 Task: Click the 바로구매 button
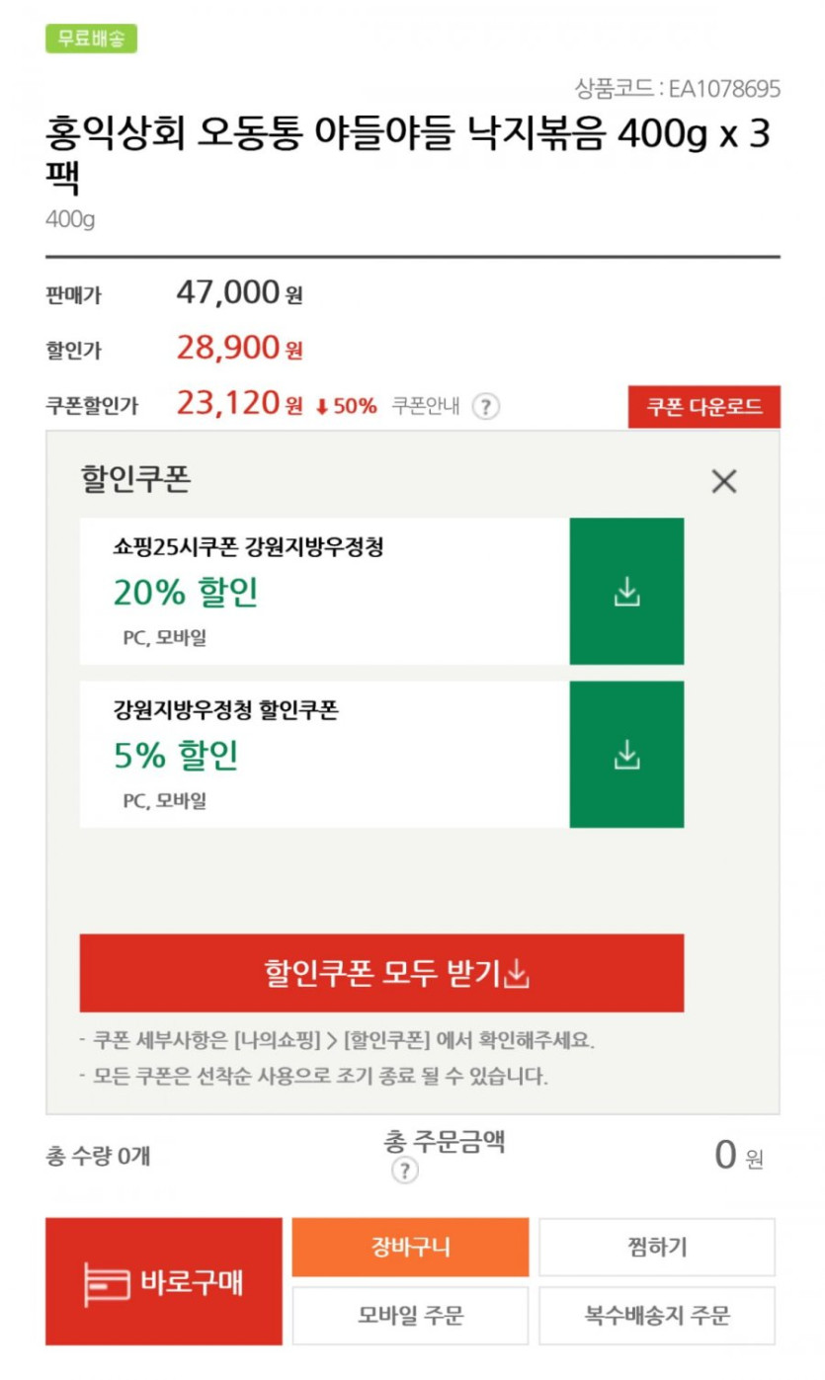pos(164,1281)
